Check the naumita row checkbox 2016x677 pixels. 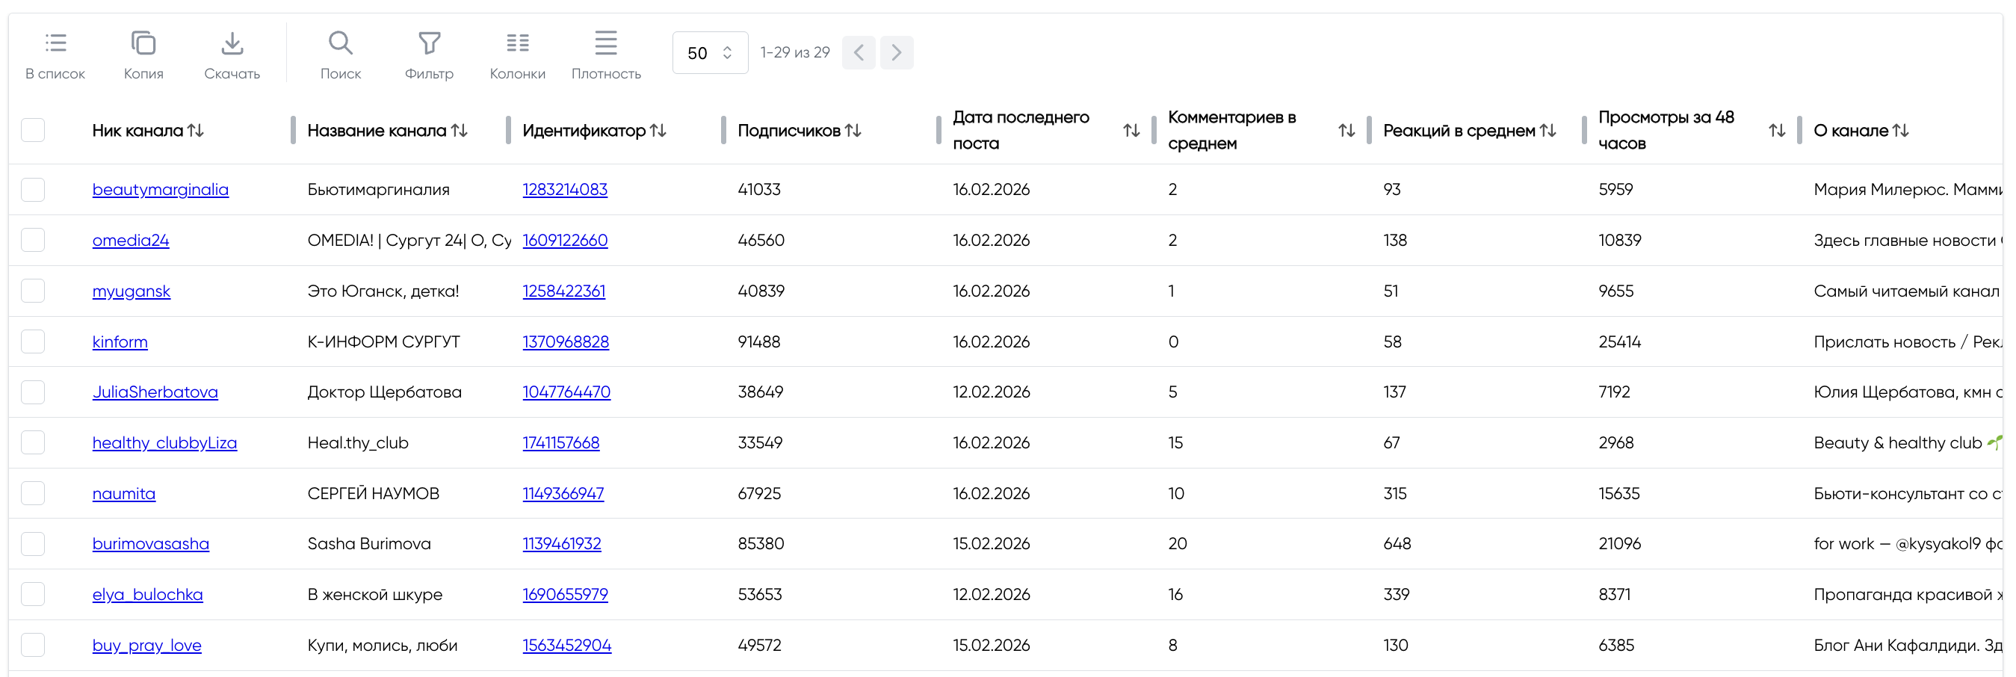(33, 494)
